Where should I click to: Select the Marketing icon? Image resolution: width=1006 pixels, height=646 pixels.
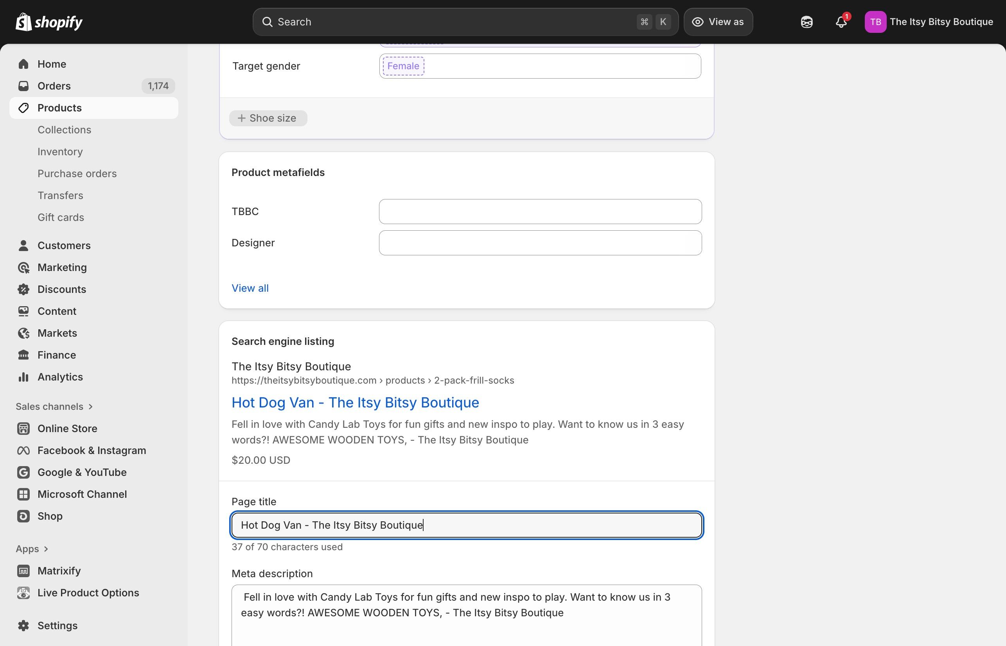(23, 267)
